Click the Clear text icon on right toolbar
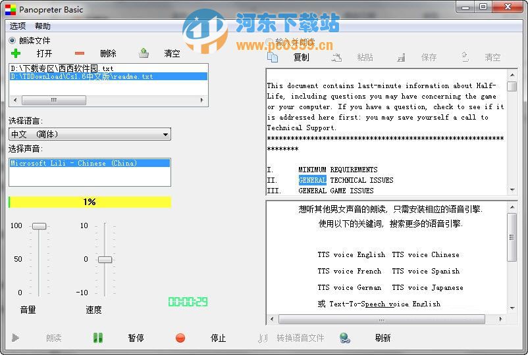 [465, 57]
